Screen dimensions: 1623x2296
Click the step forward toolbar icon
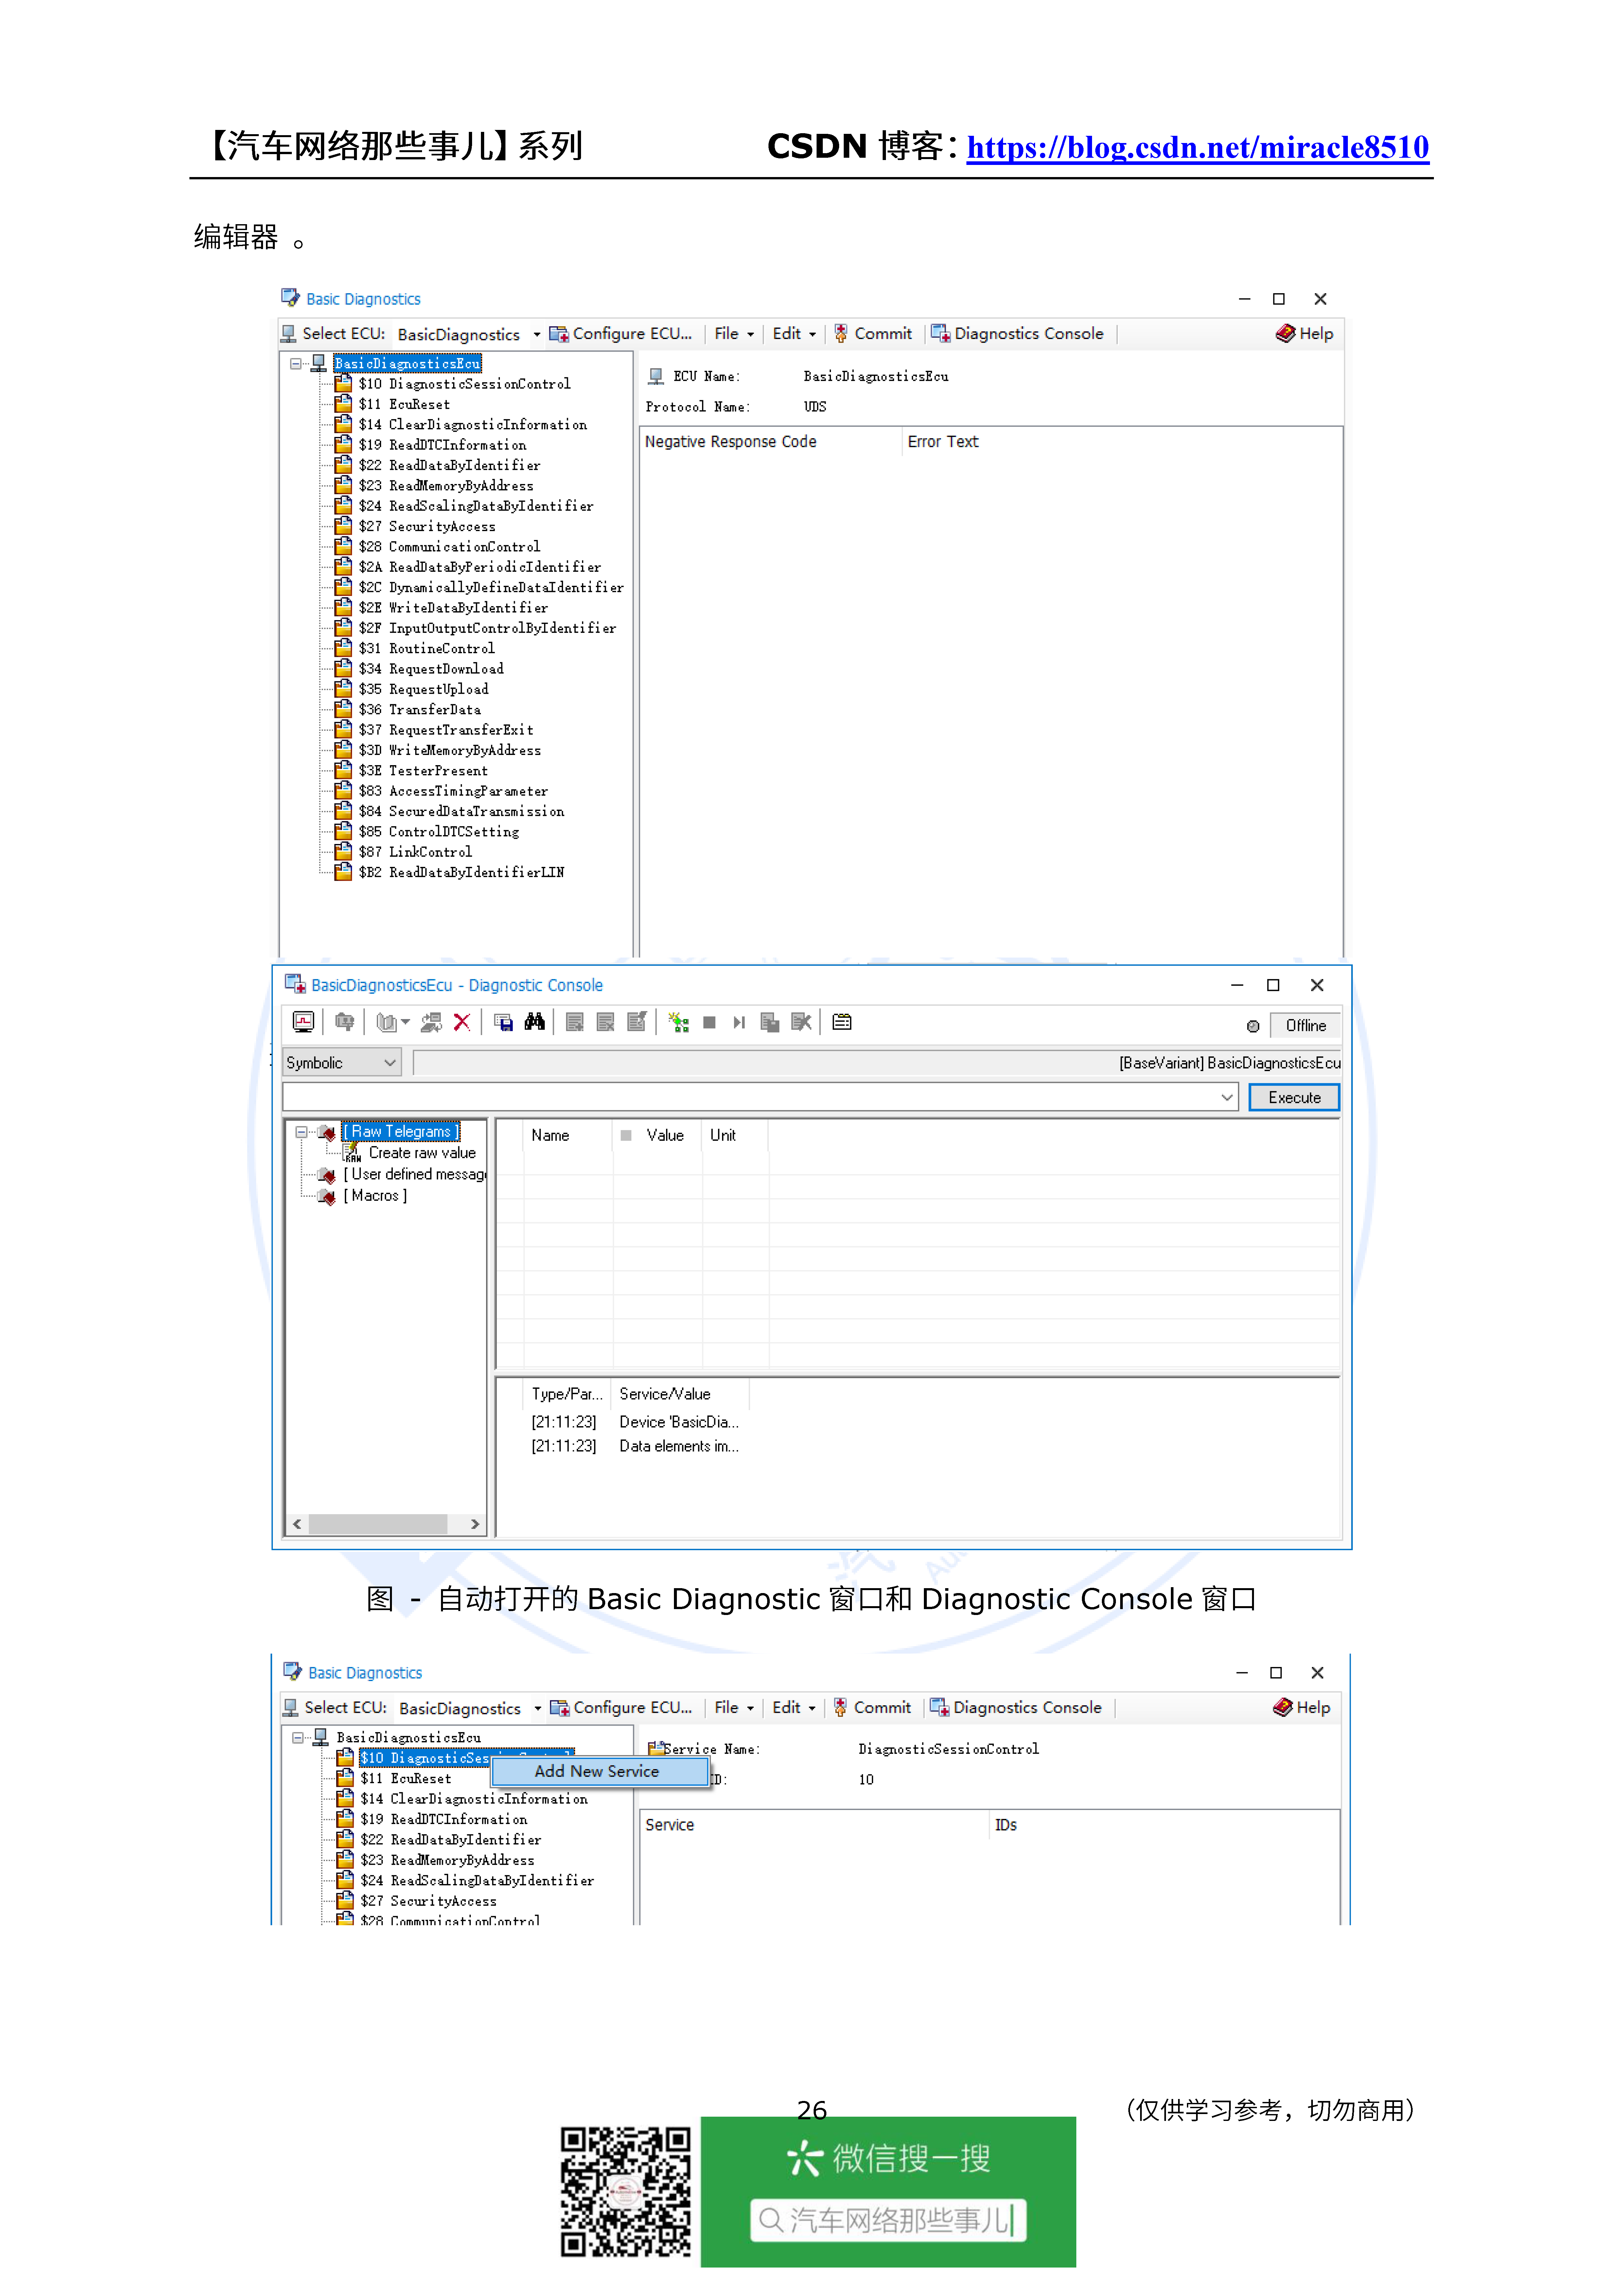(739, 1022)
